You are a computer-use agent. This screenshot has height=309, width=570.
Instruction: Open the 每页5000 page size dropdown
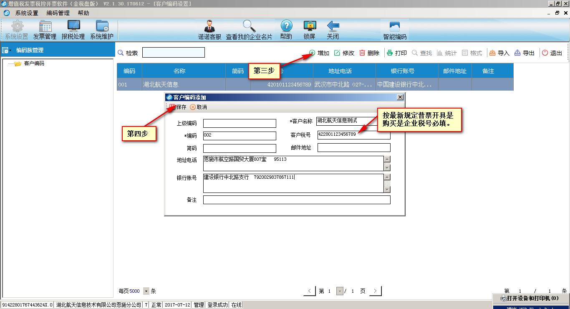pos(145,291)
